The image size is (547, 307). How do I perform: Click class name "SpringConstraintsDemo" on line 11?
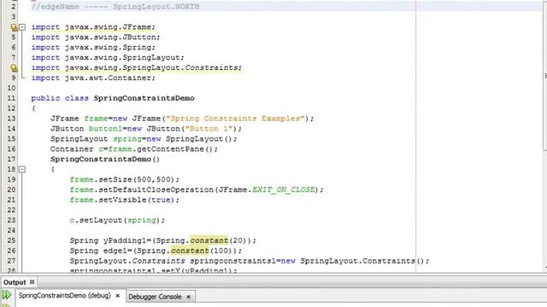(x=144, y=98)
